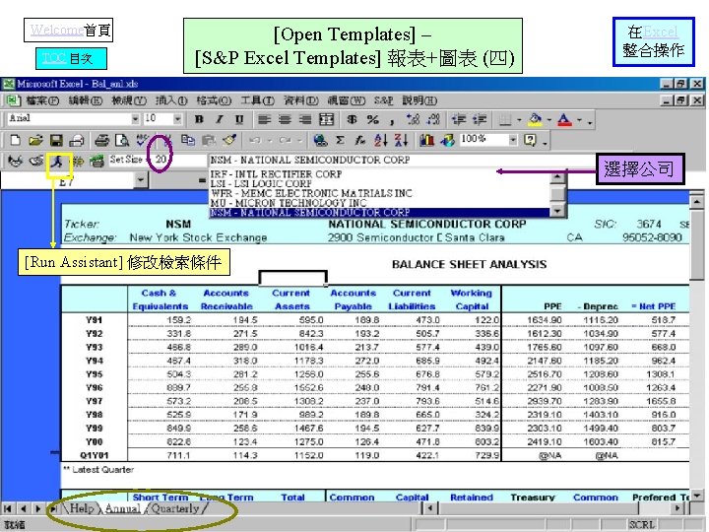Run spelling check
The width and height of the screenshot is (709, 532).
tap(142, 140)
